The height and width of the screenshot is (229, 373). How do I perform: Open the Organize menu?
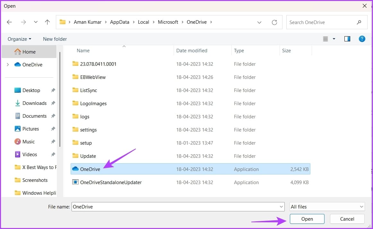pos(19,39)
